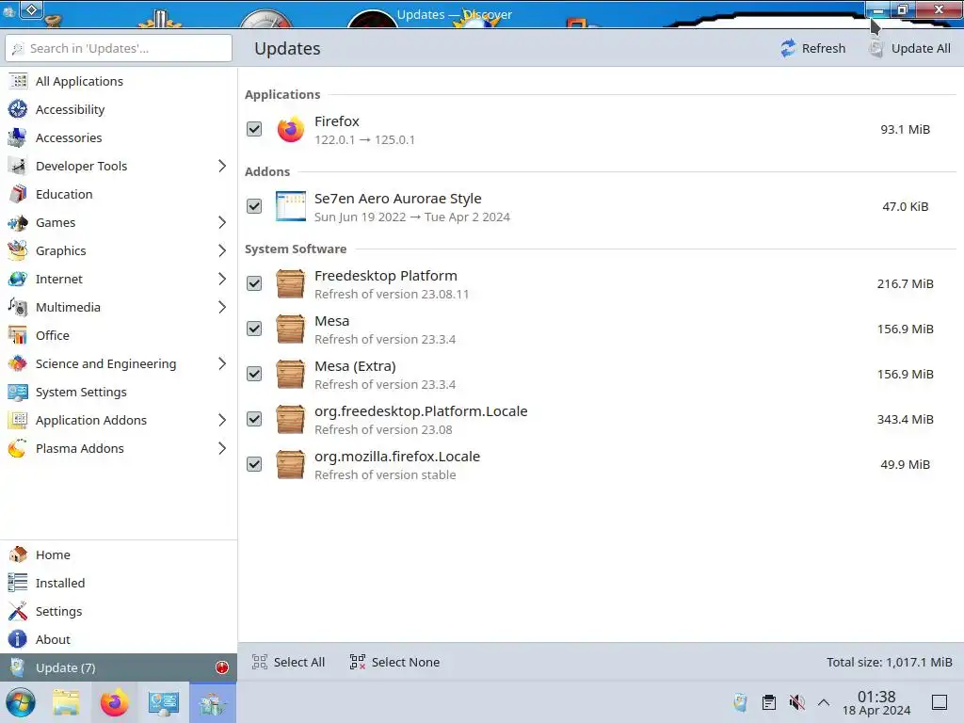Click the Refresh button
Viewport: 964px width, 723px height.
812,48
